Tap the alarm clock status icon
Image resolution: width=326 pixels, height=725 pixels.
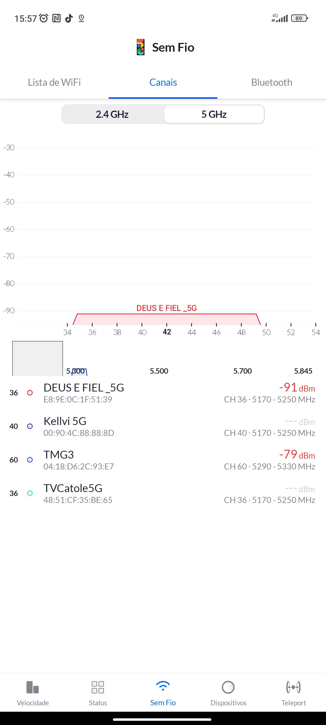[x=44, y=18]
